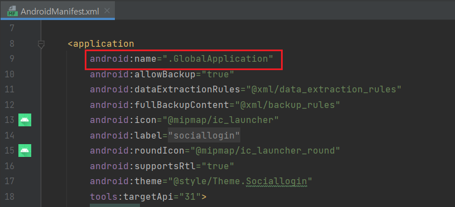Click the android:roundIcon attribute line

[x=215, y=151]
